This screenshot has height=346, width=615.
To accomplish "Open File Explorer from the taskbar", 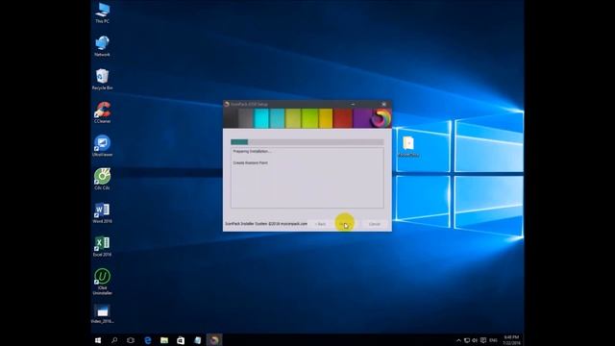I will pos(164,340).
